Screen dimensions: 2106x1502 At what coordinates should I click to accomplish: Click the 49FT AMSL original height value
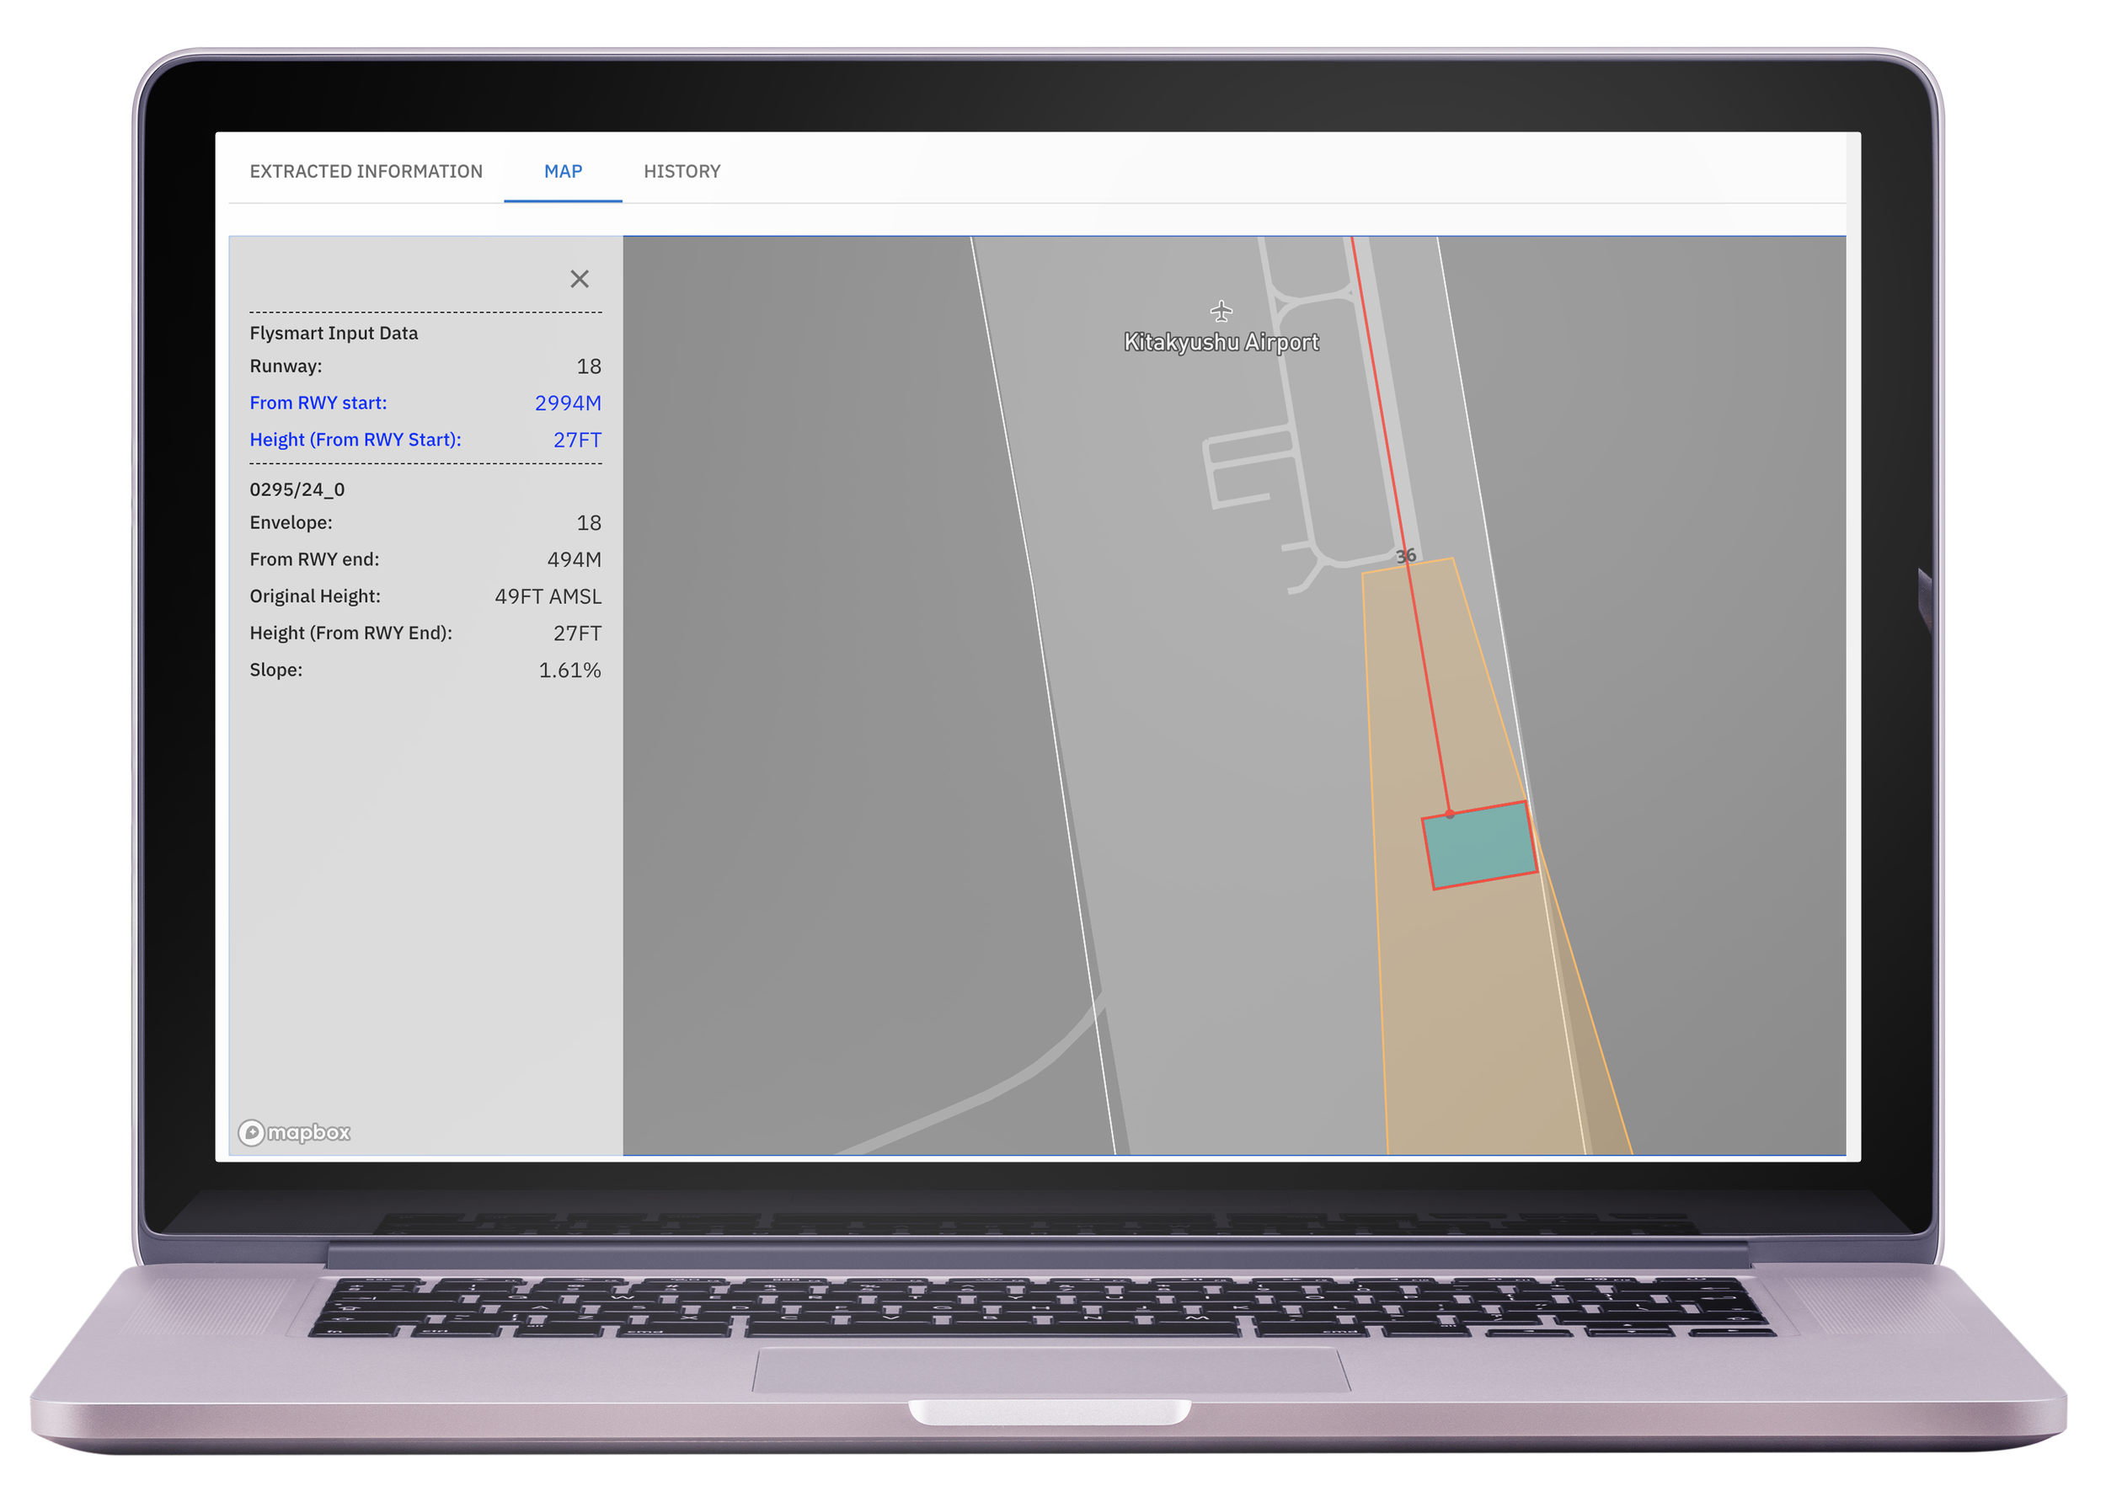tap(548, 596)
